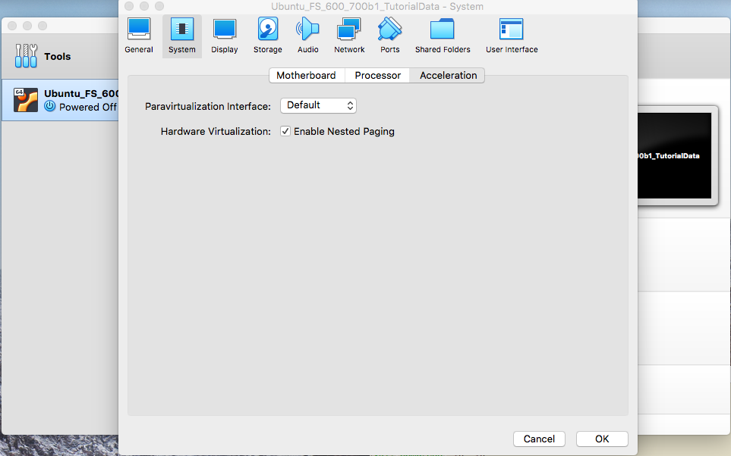This screenshot has width=731, height=456.
Task: Expand the Paravirtualization Interface dropdown
Action: [319, 105]
